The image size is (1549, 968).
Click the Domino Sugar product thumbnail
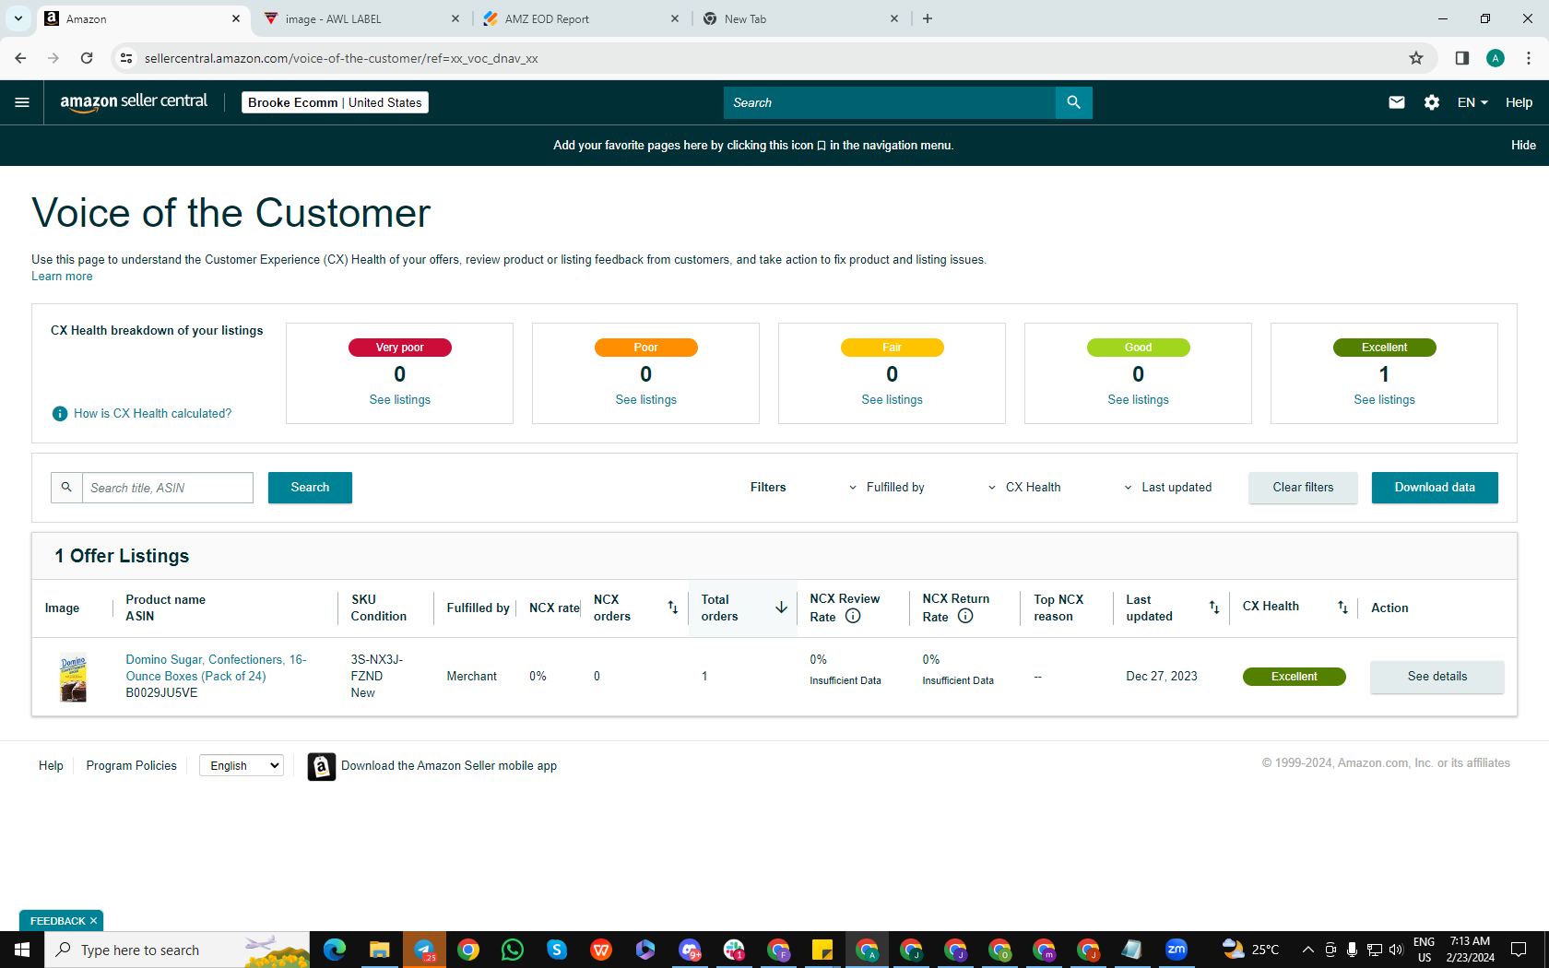73,677
